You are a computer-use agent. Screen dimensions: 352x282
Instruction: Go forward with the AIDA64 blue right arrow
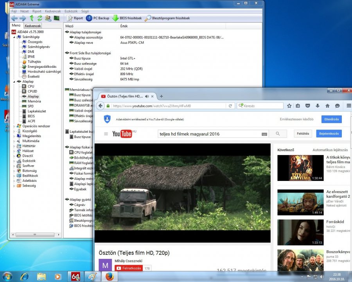[x=23, y=18]
